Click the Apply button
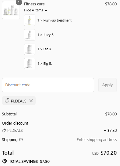The width and height of the screenshot is (120, 166). (107, 85)
